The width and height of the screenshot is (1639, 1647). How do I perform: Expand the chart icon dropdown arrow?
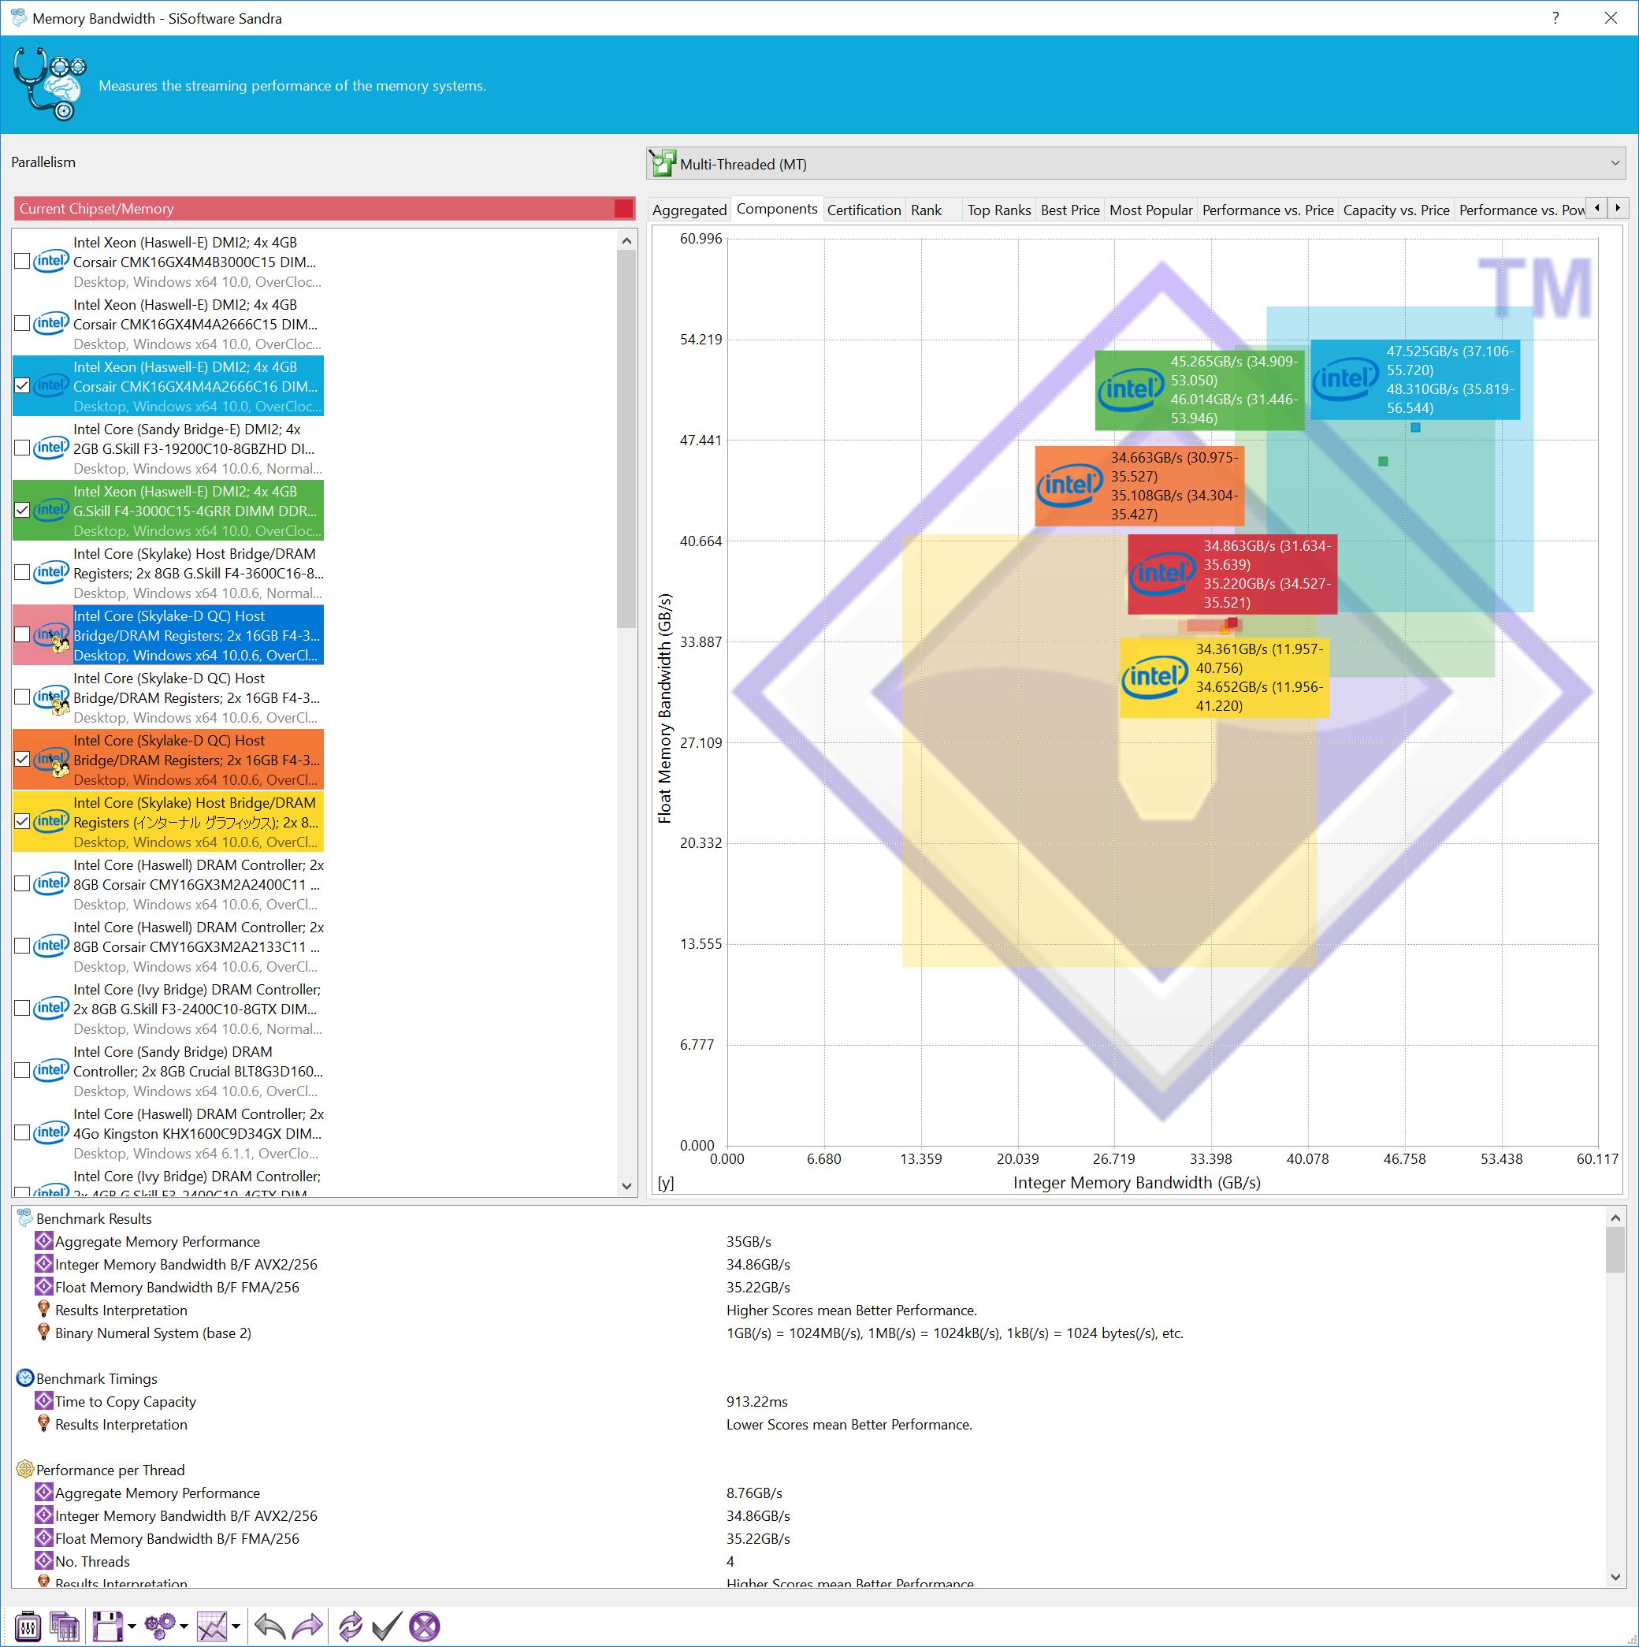[236, 1627]
